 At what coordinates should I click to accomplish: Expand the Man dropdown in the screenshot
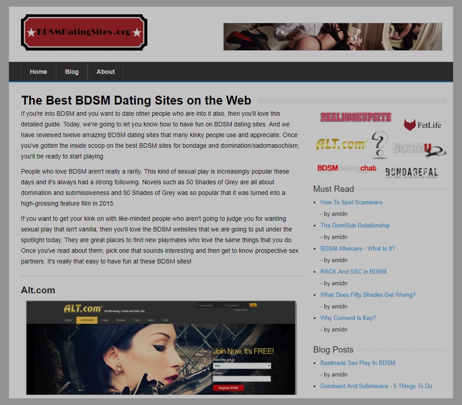click(x=241, y=365)
